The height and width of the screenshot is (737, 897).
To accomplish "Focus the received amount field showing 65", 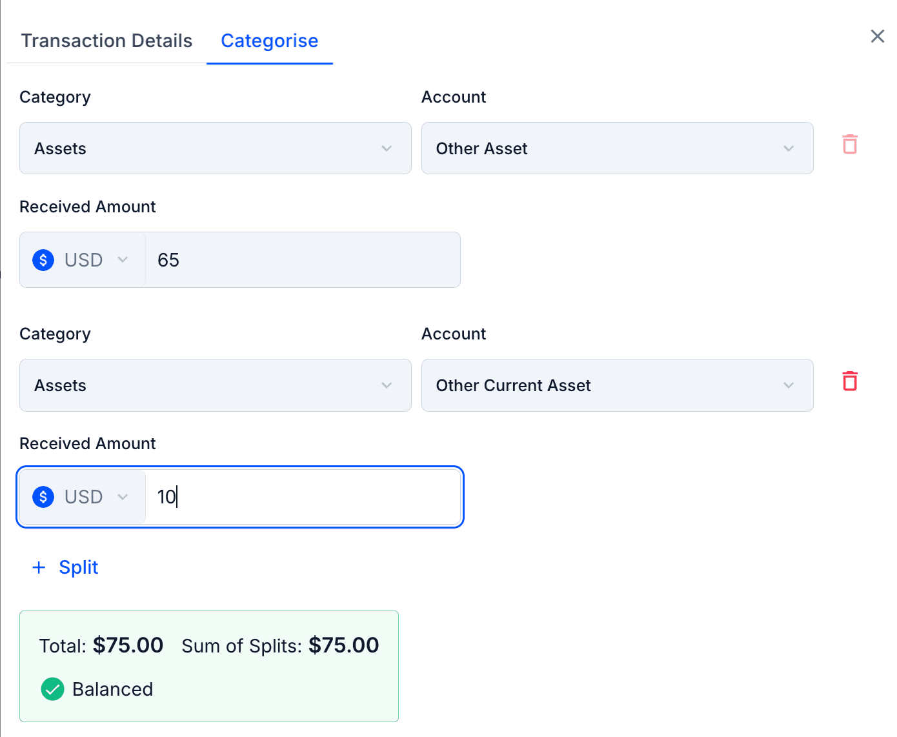I will 302,260.
